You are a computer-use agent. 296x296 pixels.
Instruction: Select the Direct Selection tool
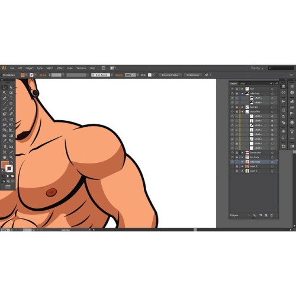point(11,87)
